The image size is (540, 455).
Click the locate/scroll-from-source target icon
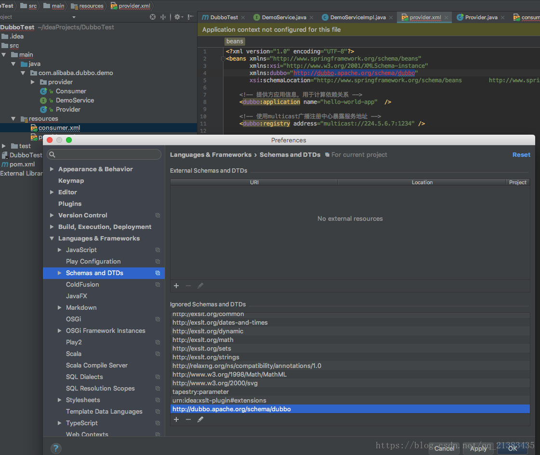point(153,17)
